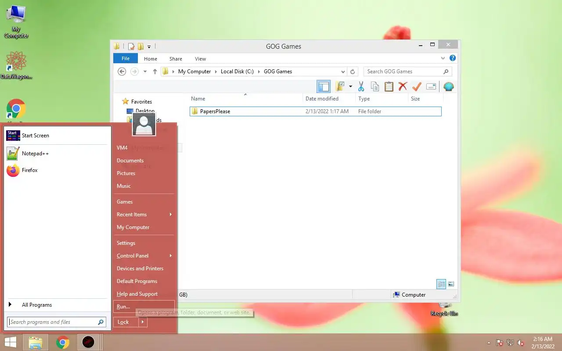Open Games from the start menu
The image size is (562, 351).
pos(144,202)
